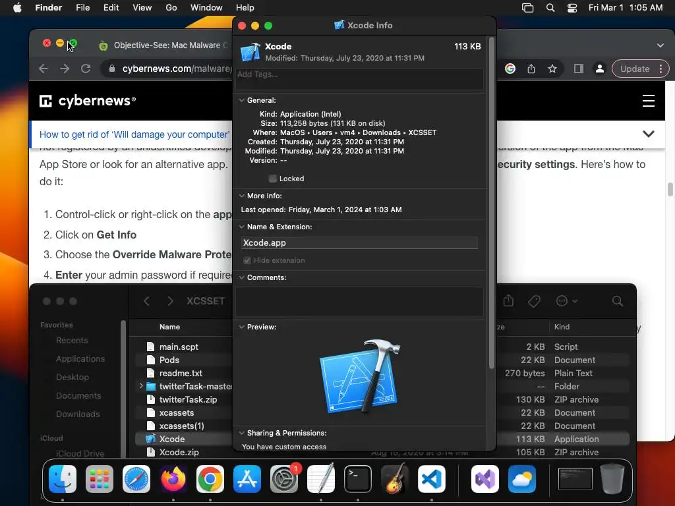Click the Chrome reload page icon
Image resolution: width=675 pixels, height=506 pixels.
coord(86,69)
